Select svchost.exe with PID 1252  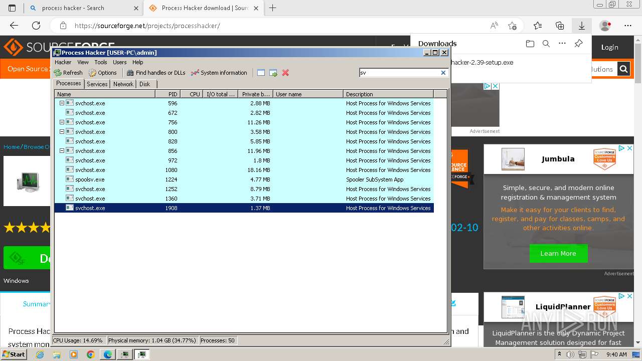tap(244, 189)
